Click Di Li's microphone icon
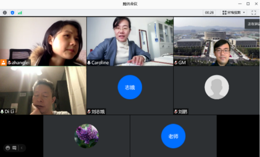The height and width of the screenshot is (157, 260). tap(2, 111)
